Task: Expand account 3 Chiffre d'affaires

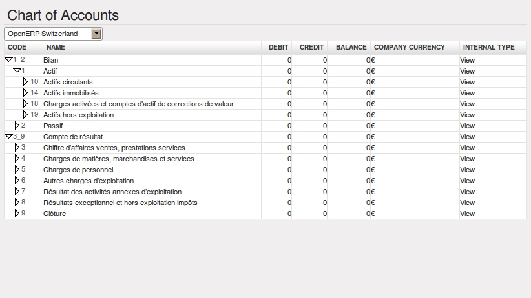Action: tap(17, 148)
